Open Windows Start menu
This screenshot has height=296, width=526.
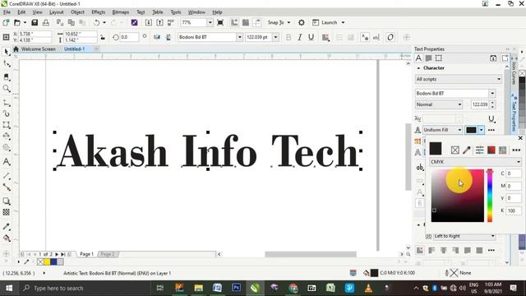click(x=9, y=289)
